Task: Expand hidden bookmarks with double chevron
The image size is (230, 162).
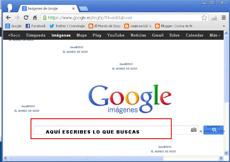Action: click(x=224, y=26)
